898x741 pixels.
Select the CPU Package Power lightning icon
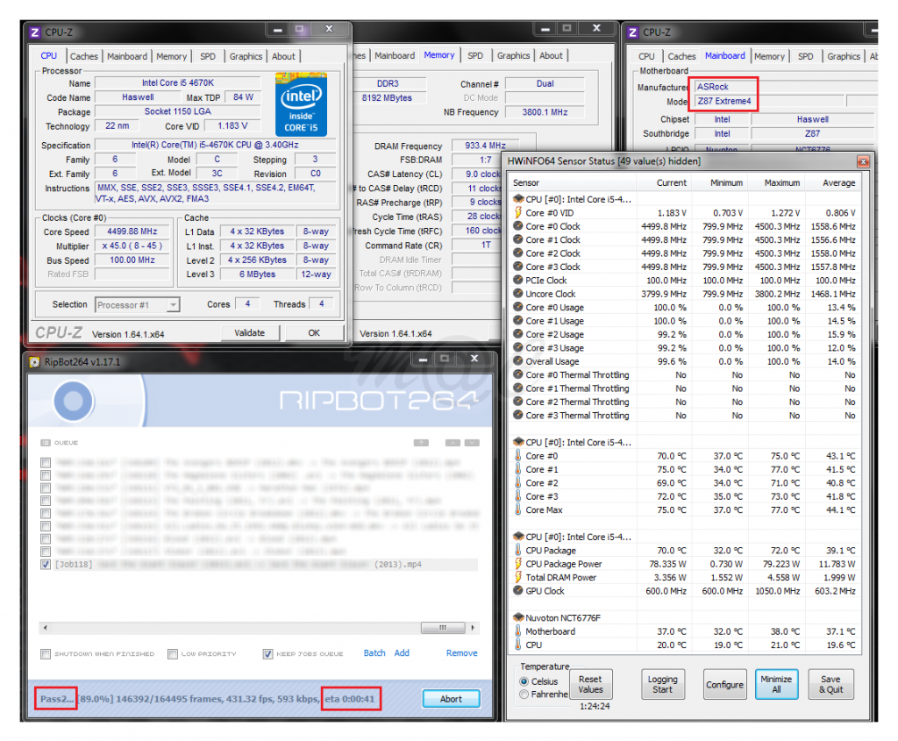point(518,564)
